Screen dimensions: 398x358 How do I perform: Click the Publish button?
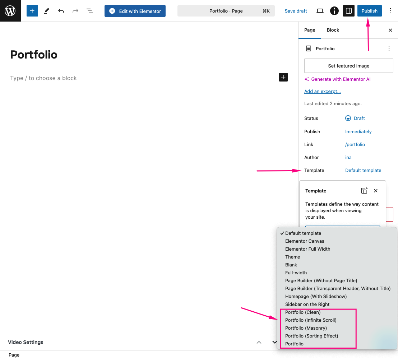coord(369,11)
